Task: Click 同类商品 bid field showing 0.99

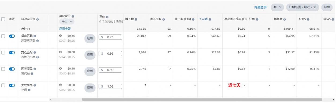Action: [x=110, y=70]
